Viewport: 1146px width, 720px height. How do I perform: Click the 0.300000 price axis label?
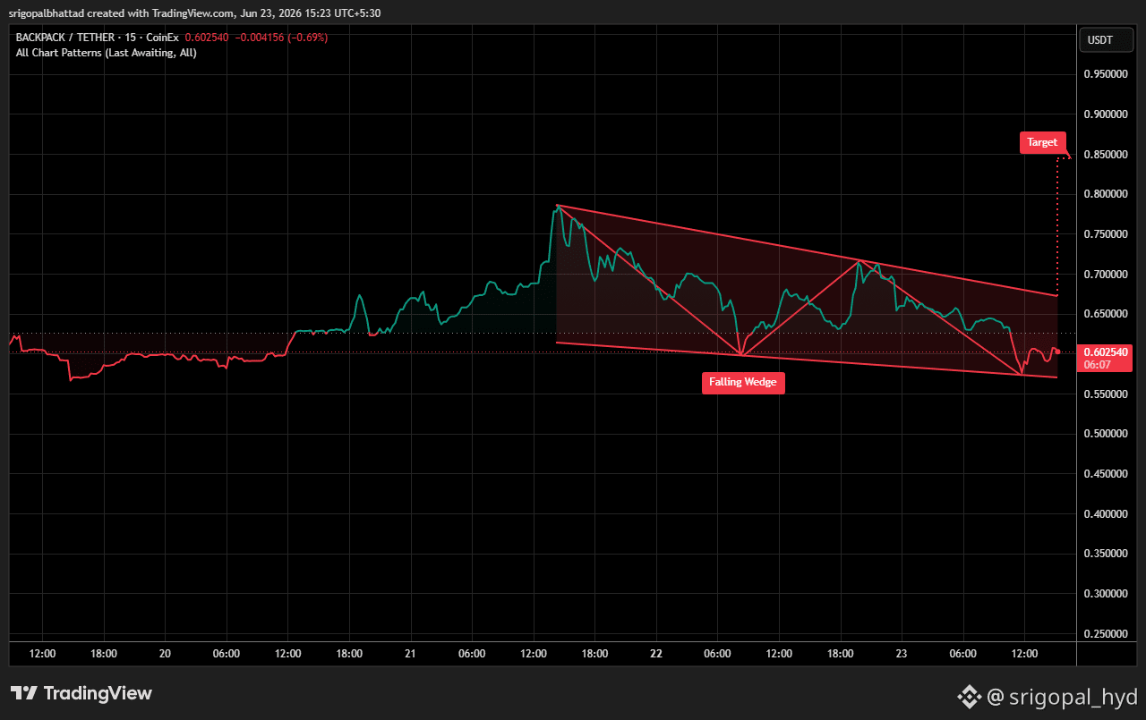tap(1107, 593)
